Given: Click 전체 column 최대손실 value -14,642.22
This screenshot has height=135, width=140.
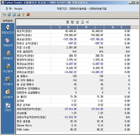Looking at the screenshot, I should point(70,72).
